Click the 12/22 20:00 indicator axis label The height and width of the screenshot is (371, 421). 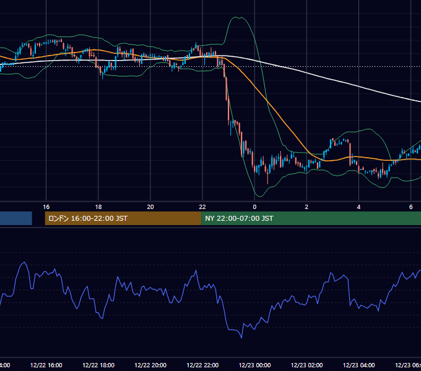(150, 365)
